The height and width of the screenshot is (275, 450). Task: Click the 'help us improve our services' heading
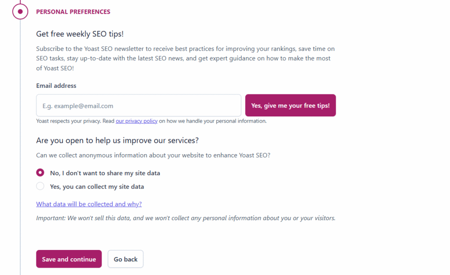tap(117, 141)
